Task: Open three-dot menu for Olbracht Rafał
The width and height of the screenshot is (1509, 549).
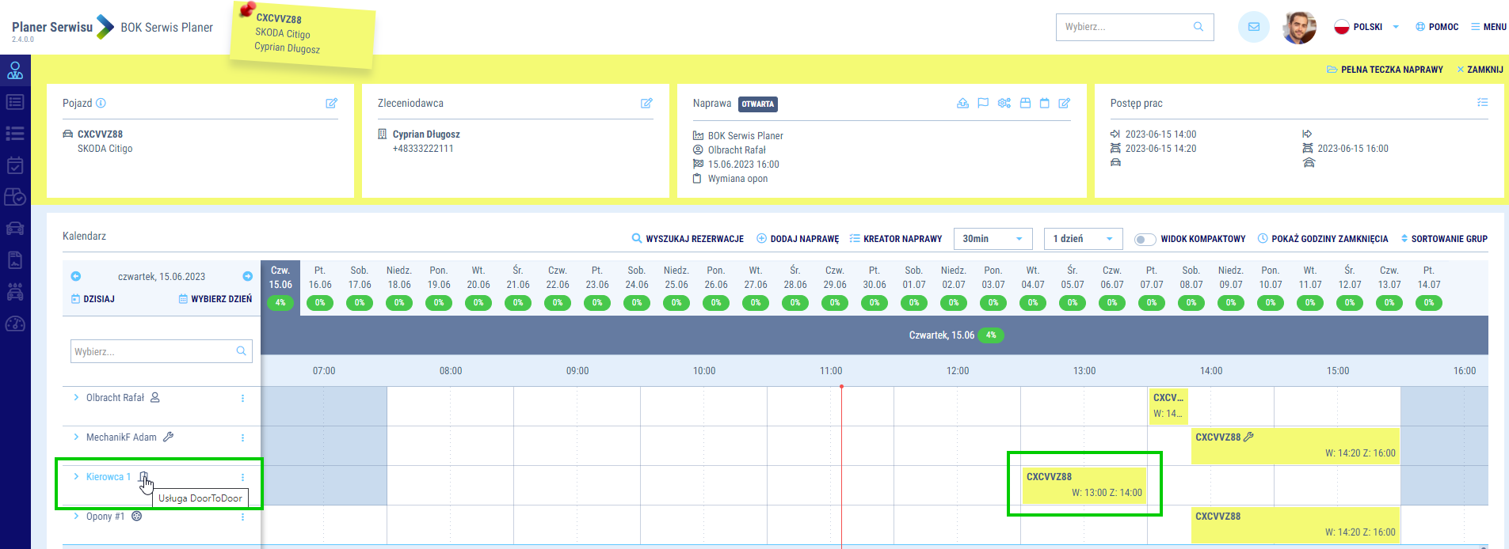Action: [x=242, y=399]
